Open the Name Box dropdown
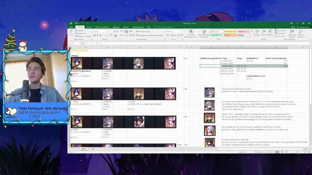Screen dimensions: 312x175 (x=80, y=43)
